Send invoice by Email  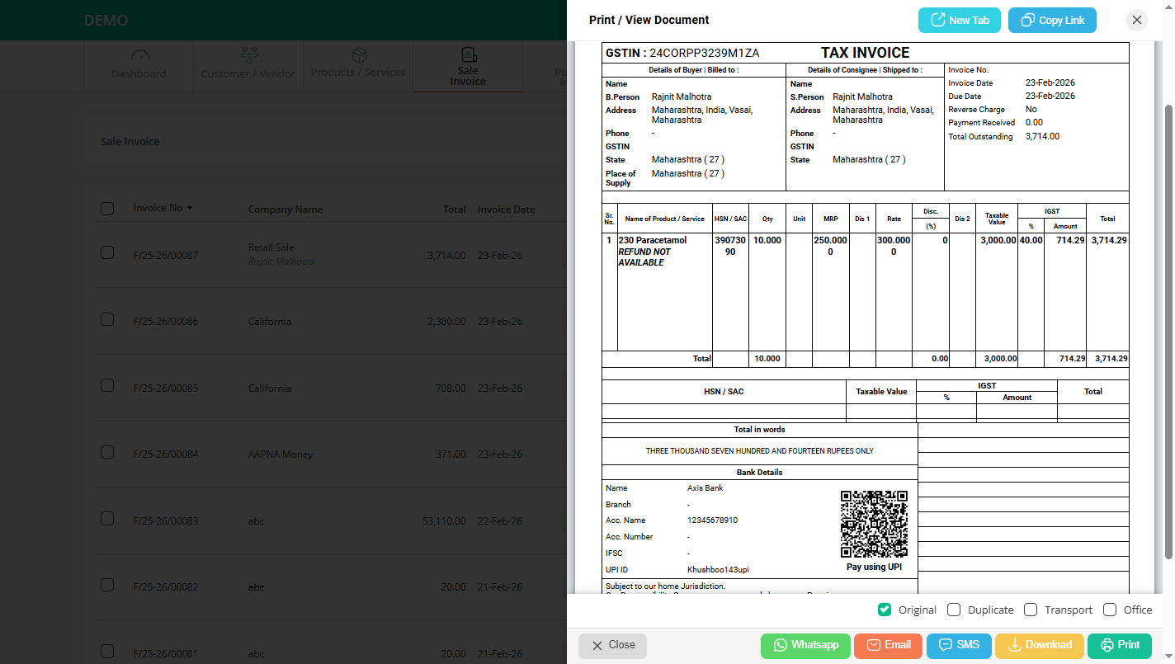pos(888,645)
